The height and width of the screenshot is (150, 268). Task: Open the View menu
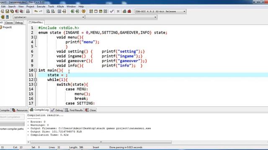pyautogui.click(x=21, y=7)
